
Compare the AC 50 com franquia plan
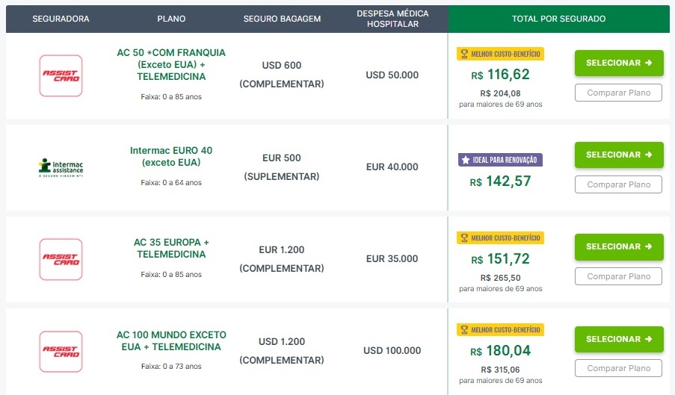(x=618, y=93)
